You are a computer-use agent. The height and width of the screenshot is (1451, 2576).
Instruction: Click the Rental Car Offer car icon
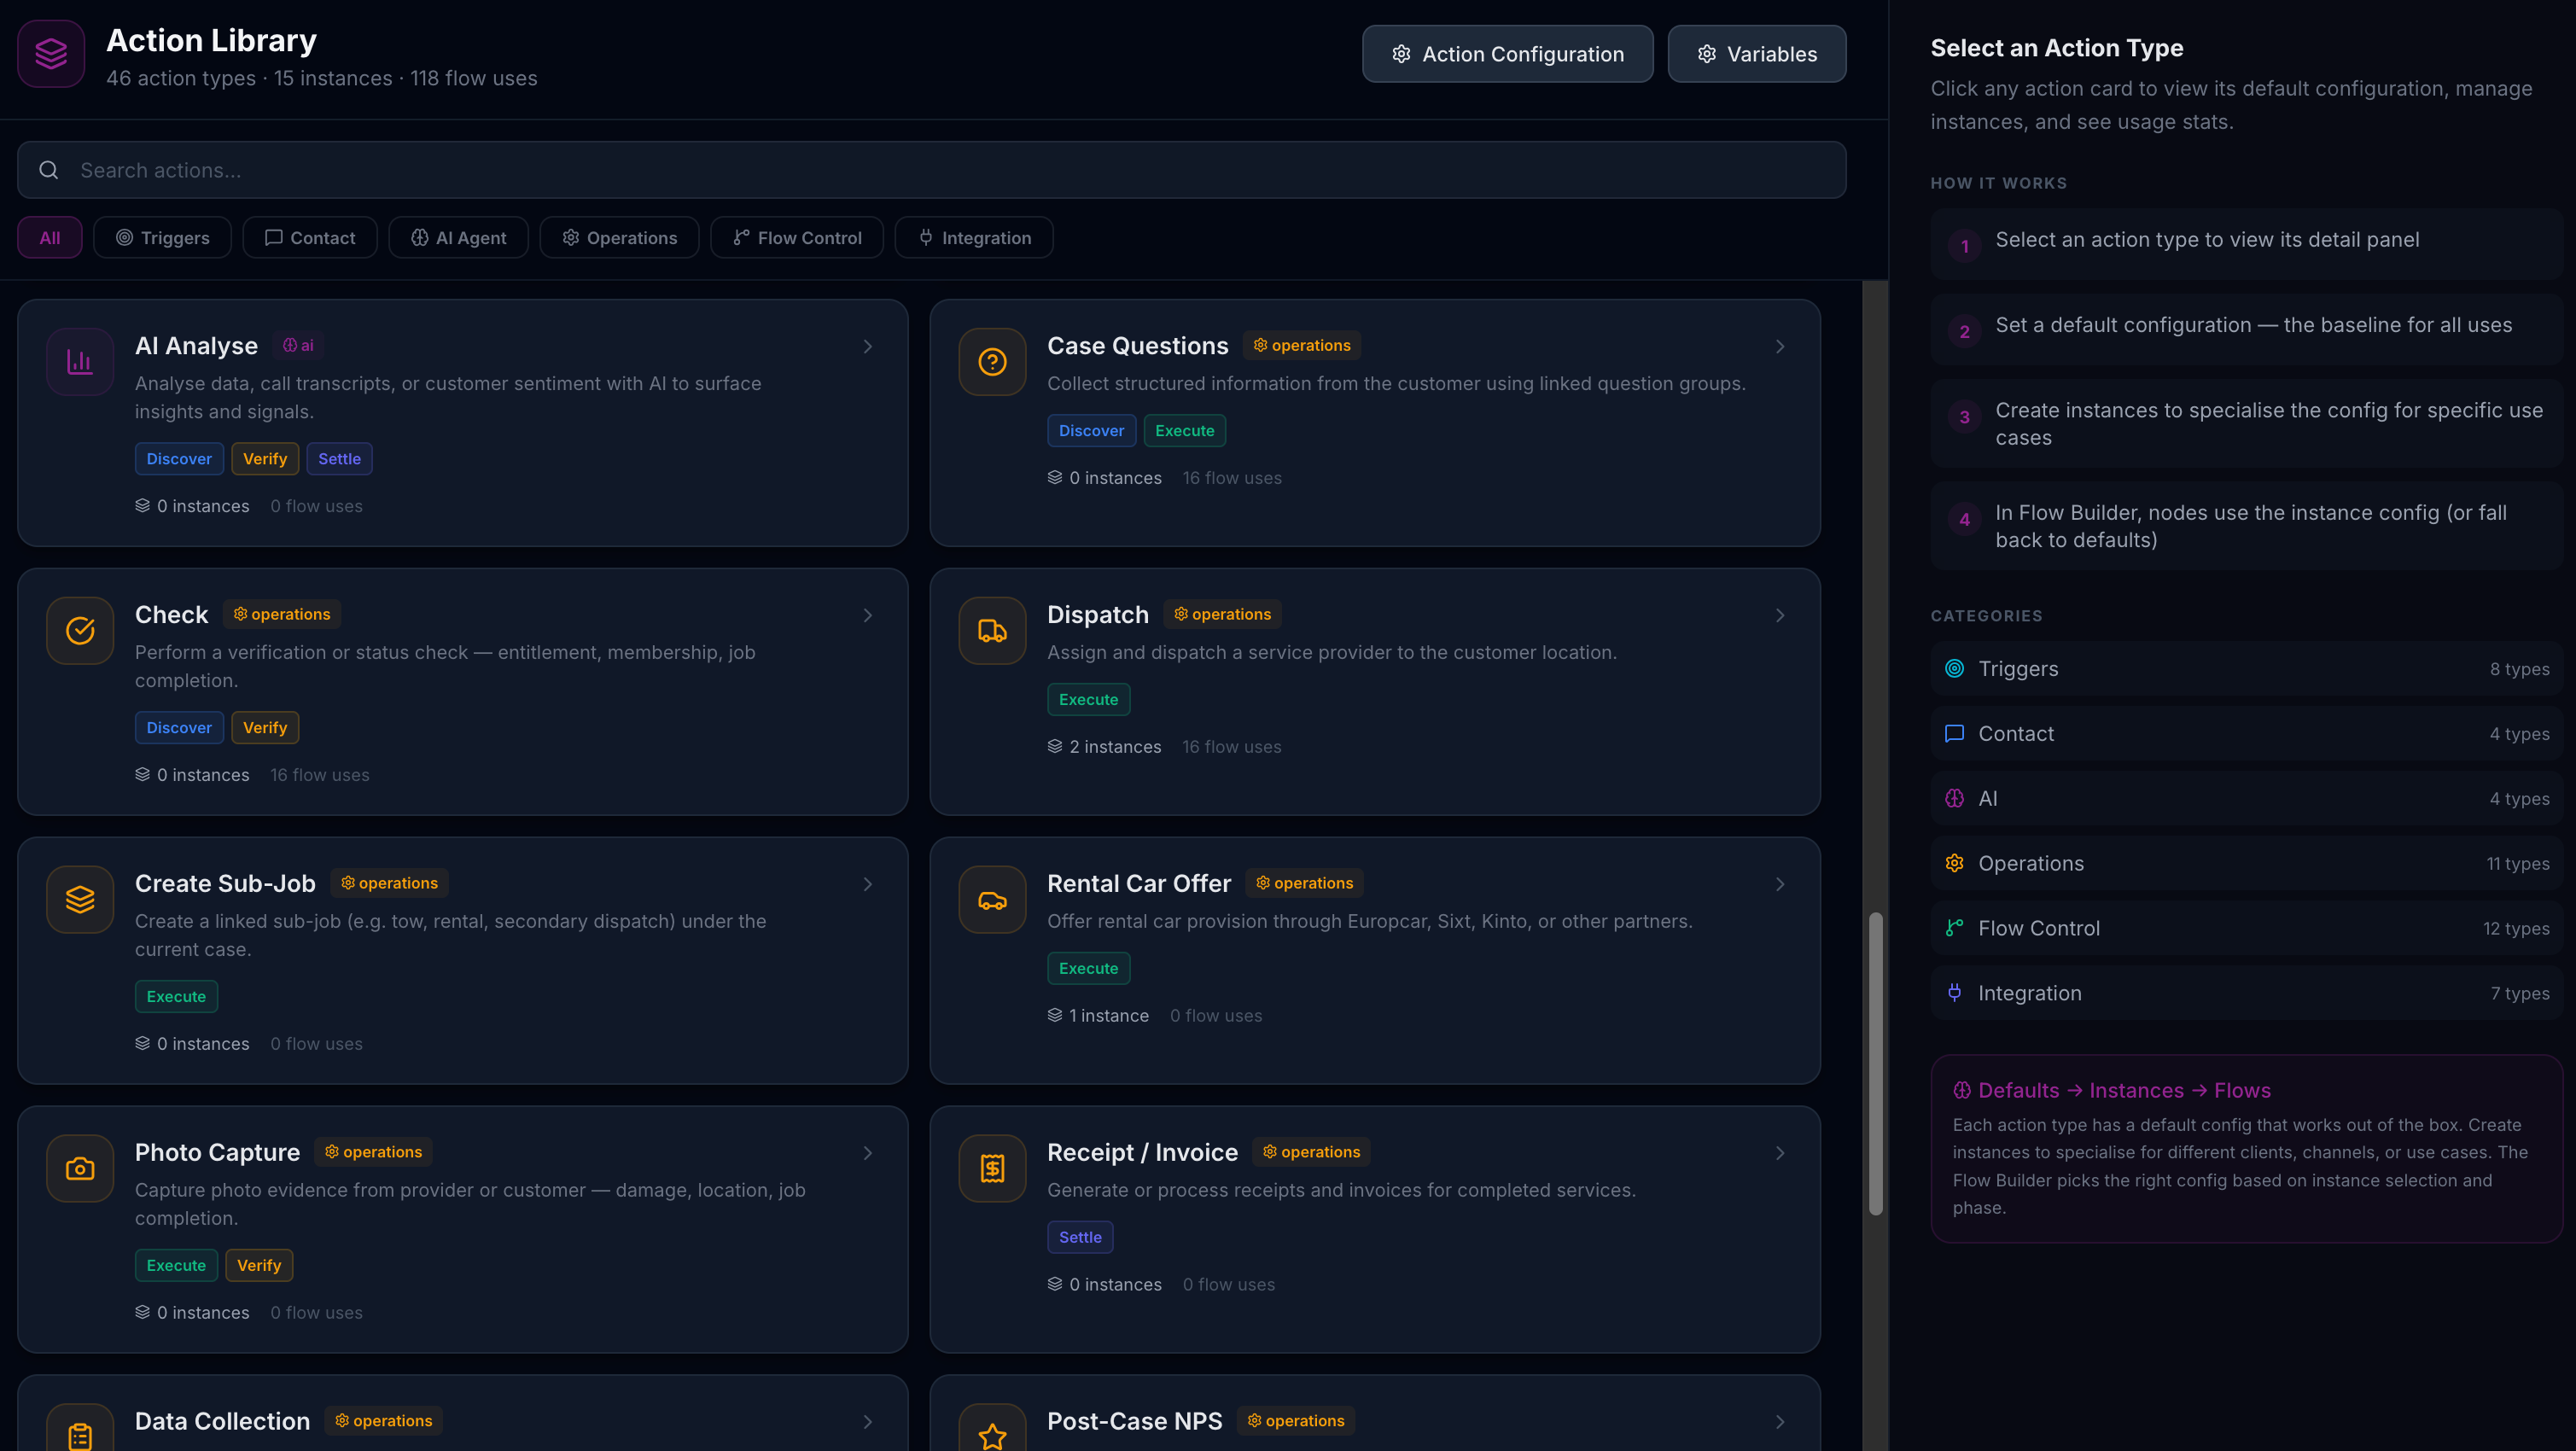coord(992,900)
